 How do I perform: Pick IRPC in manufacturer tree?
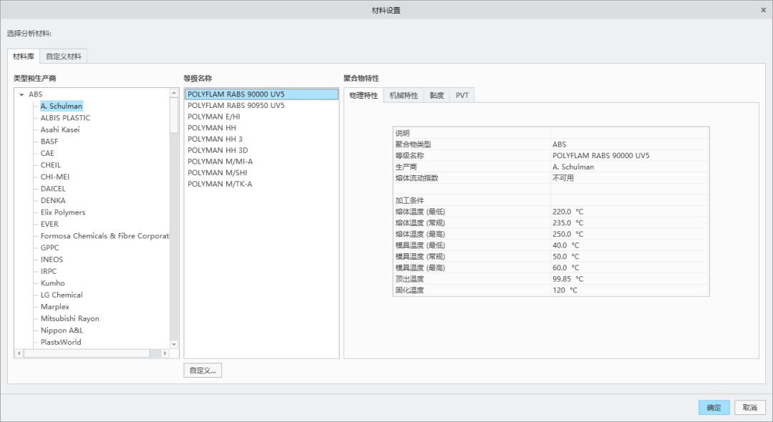(49, 271)
